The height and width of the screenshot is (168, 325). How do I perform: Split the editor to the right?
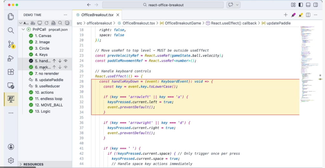point(308,15)
